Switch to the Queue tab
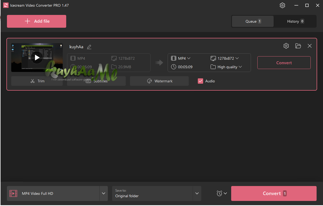The height and width of the screenshot is (206, 323). tap(253, 21)
